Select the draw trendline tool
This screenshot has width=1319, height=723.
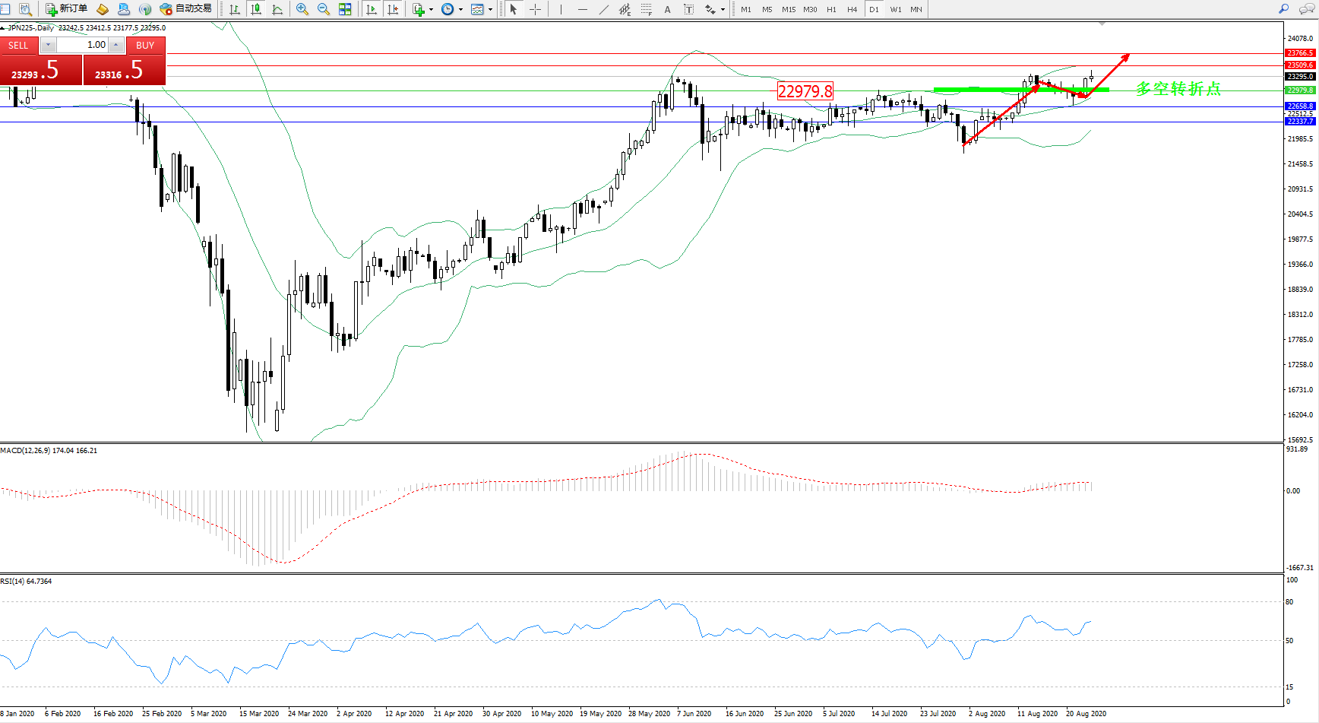pyautogui.click(x=603, y=9)
